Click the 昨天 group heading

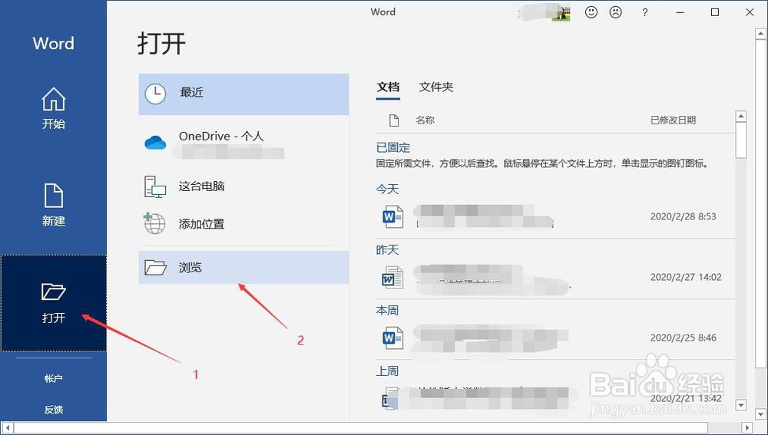[x=387, y=250]
